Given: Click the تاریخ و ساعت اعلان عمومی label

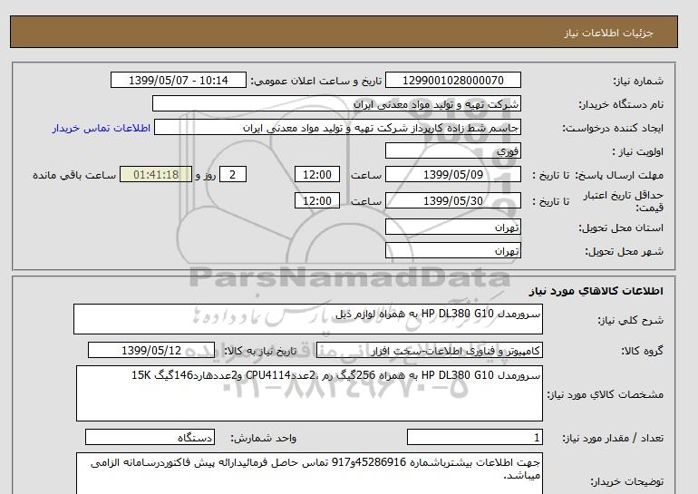Looking at the screenshot, I should coord(315,81).
